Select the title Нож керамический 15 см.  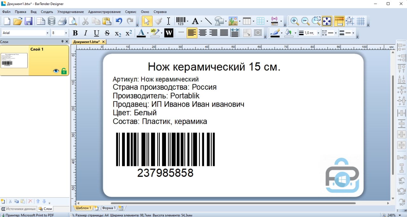pyautogui.click(x=214, y=67)
